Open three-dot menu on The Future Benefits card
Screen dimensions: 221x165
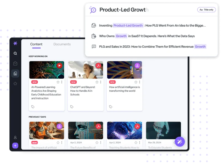(101, 142)
